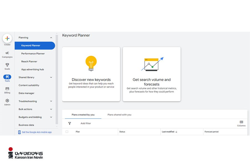
Task: Expand the Shared library section
Action: tap(51, 77)
